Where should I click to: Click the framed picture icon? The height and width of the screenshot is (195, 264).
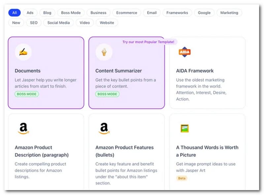[184, 128]
